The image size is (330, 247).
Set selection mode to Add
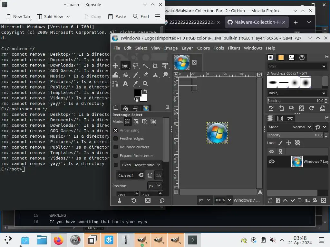[136, 122]
